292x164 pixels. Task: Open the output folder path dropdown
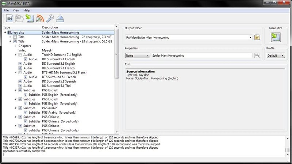coord(250,38)
